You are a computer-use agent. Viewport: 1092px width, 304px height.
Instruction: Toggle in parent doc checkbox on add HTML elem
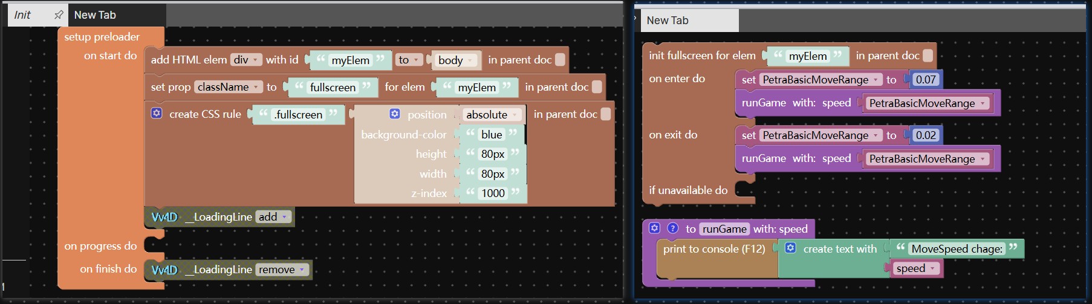coord(561,59)
